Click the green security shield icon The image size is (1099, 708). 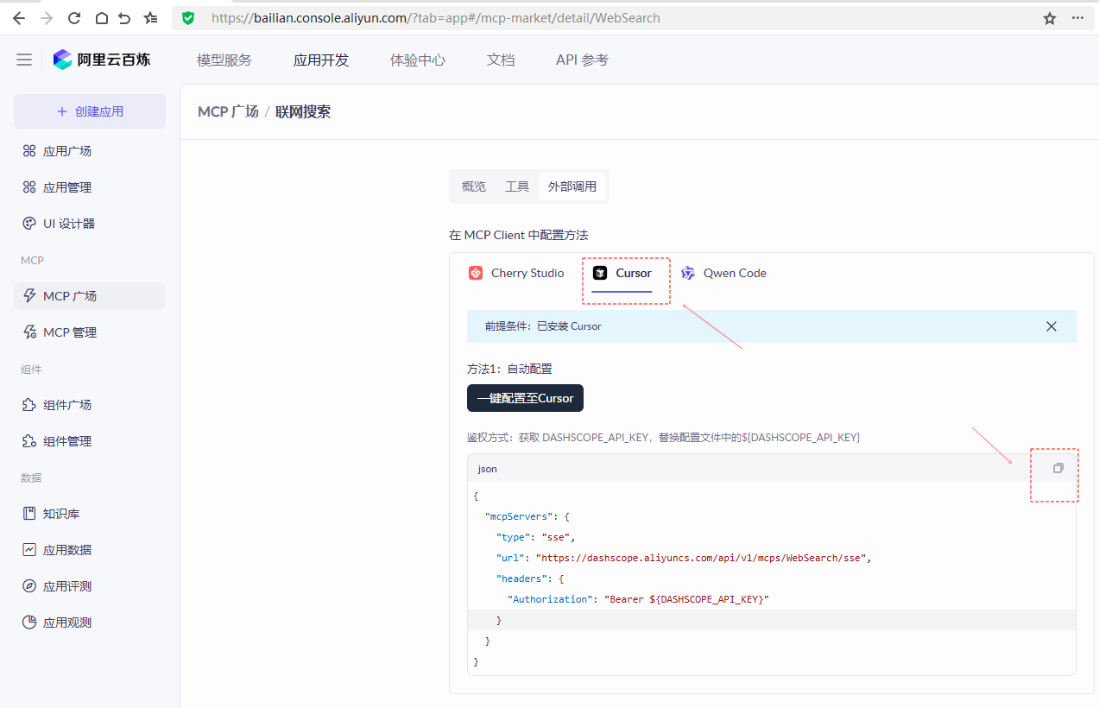click(188, 18)
